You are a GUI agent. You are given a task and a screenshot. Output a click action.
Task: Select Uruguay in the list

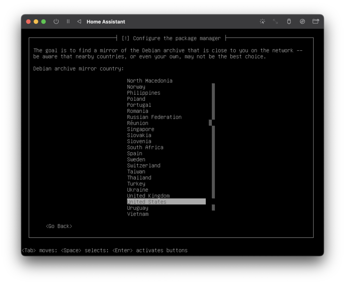pyautogui.click(x=137, y=208)
